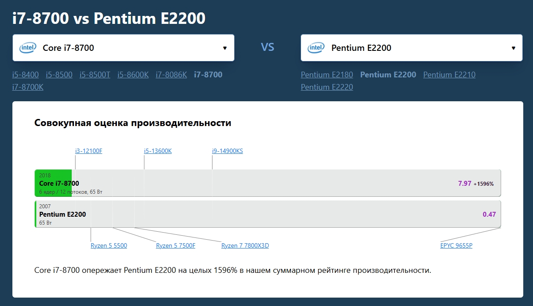Click the 2007 year label
The height and width of the screenshot is (306, 533).
tap(45, 207)
